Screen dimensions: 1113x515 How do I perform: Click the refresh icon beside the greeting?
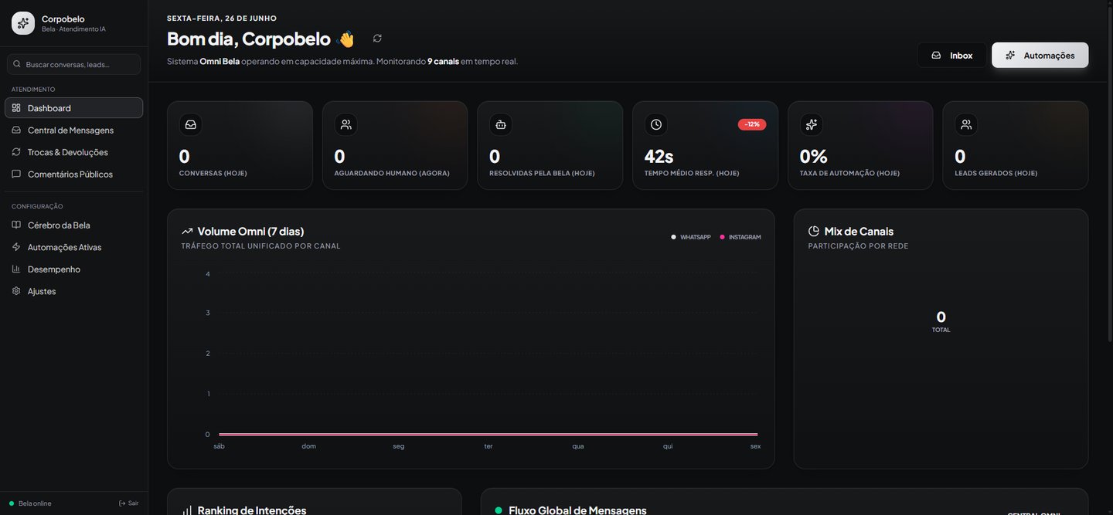(x=377, y=38)
